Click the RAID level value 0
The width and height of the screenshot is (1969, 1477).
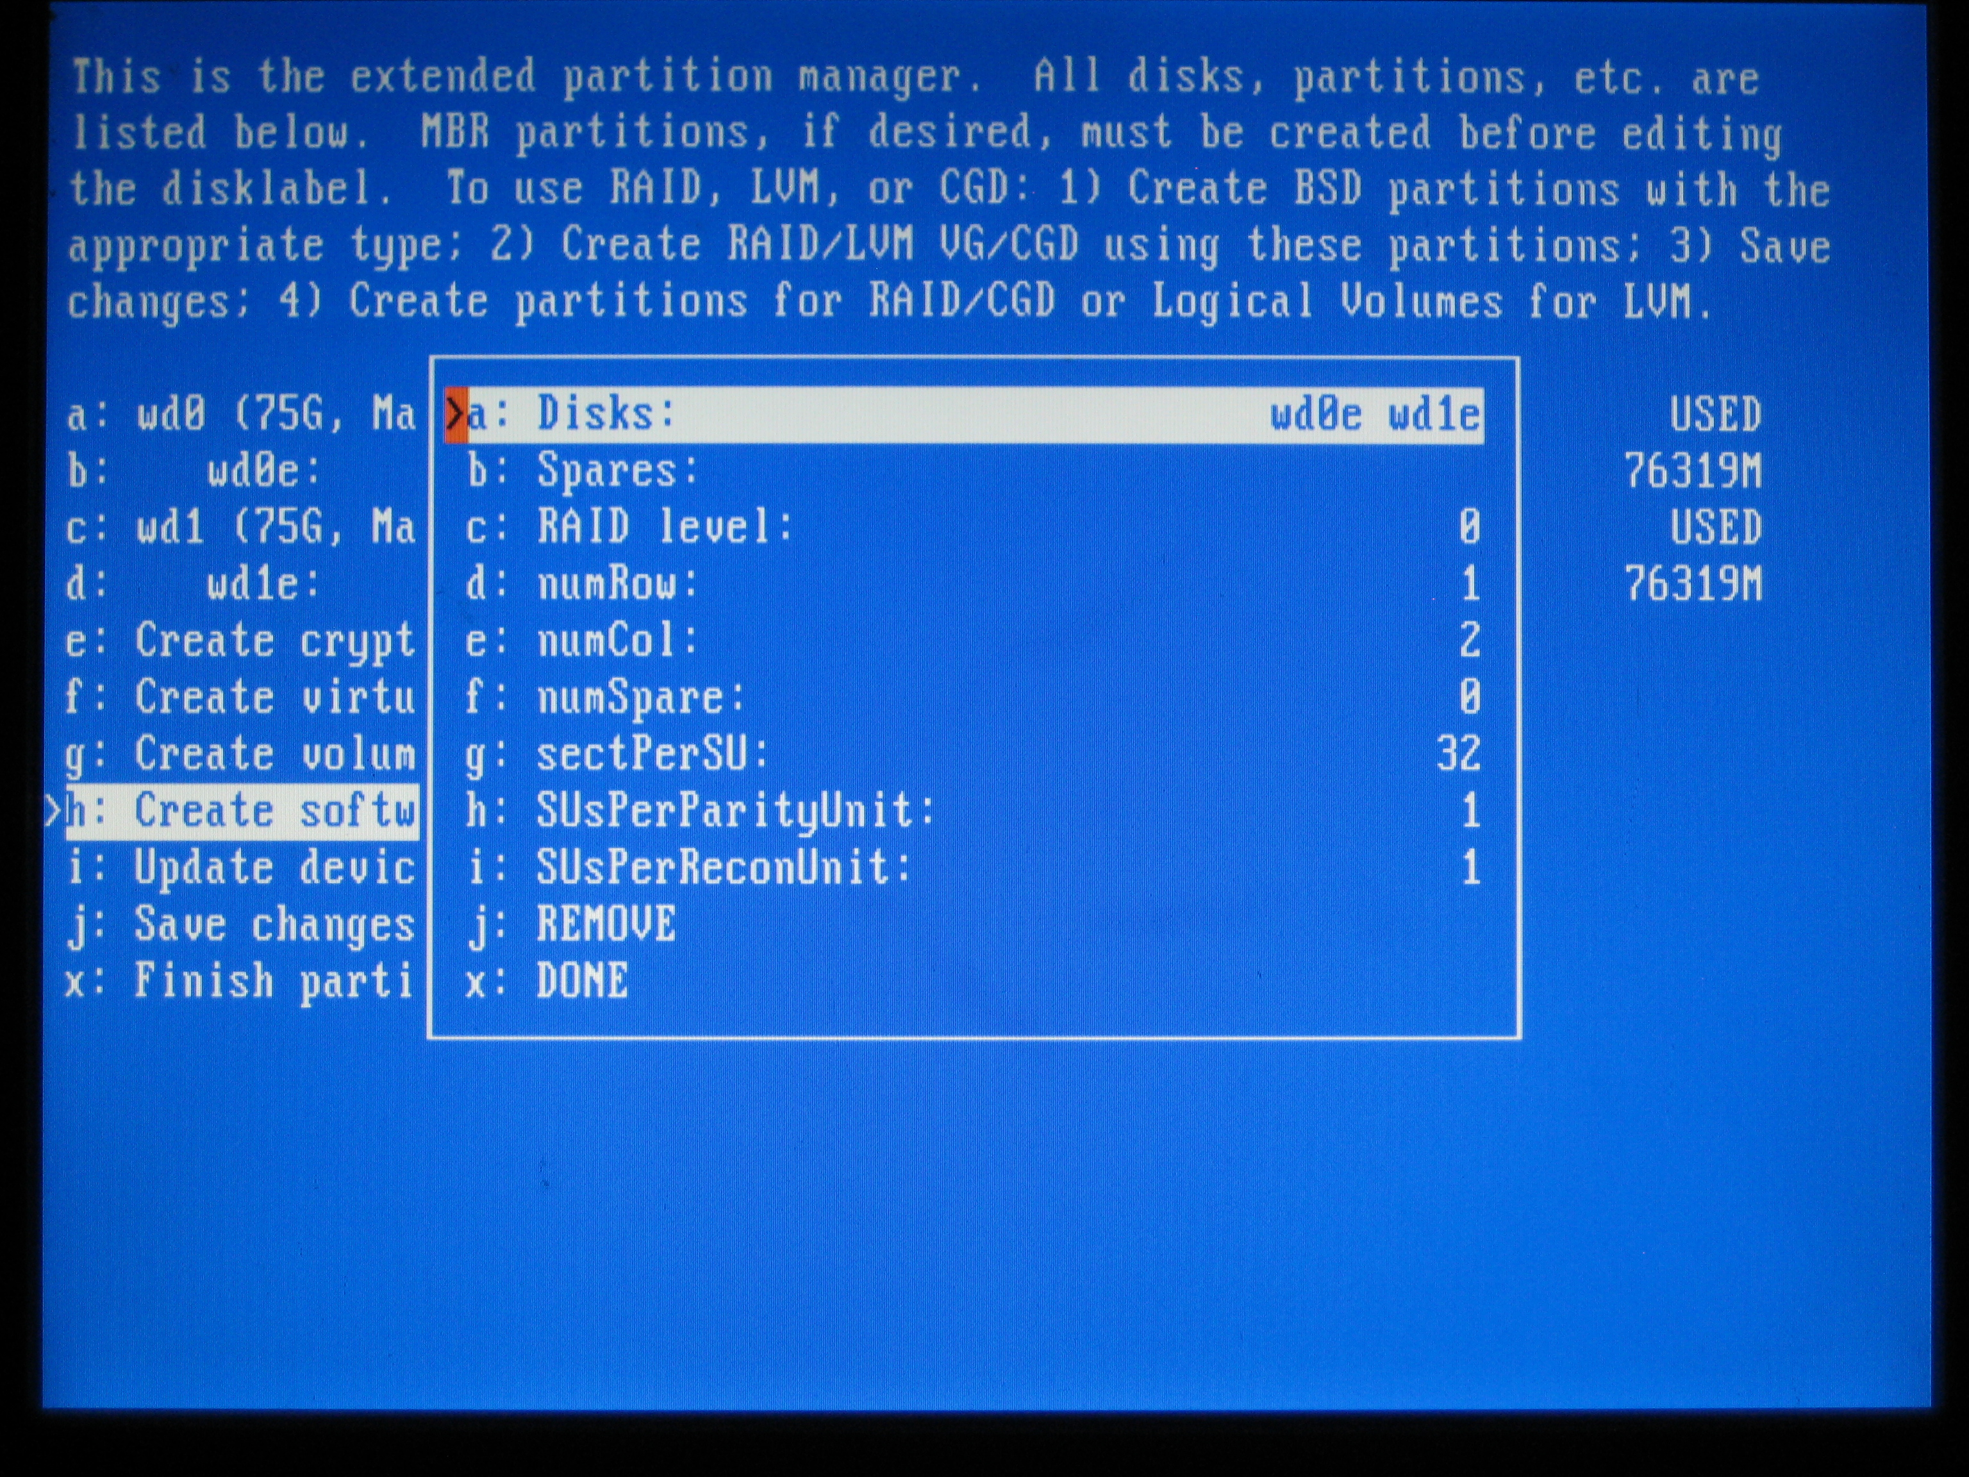click(1470, 527)
